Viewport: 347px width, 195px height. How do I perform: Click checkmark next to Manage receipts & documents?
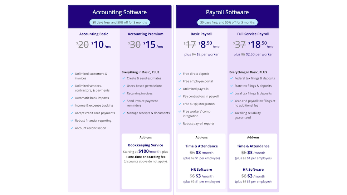(x=124, y=113)
